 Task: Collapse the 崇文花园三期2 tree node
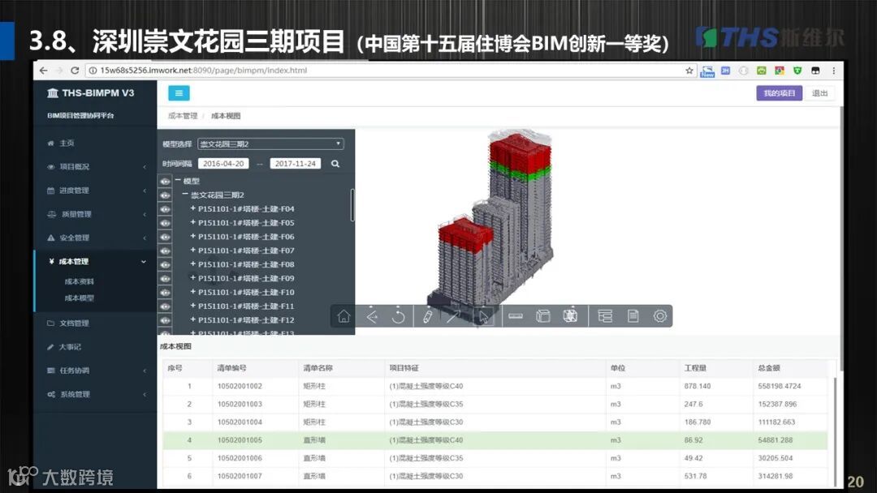(186, 195)
